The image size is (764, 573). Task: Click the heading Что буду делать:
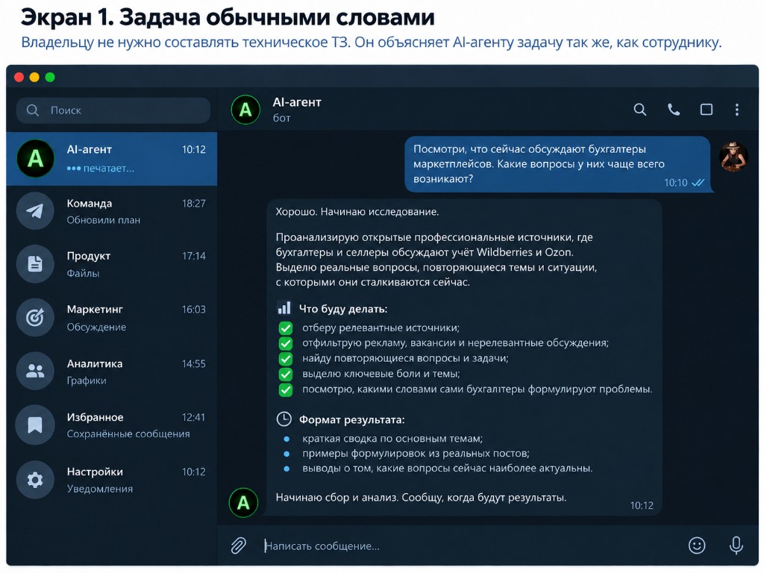pyautogui.click(x=343, y=309)
